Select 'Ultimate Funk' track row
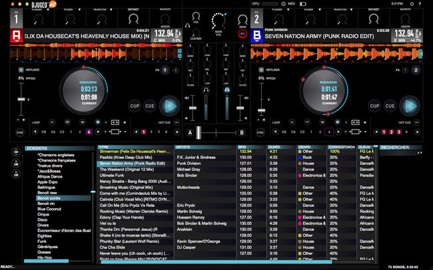433x270 pixels. click(x=236, y=176)
